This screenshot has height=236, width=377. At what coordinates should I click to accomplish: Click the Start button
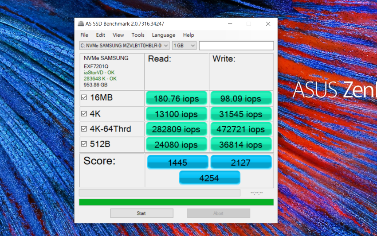tap(141, 213)
